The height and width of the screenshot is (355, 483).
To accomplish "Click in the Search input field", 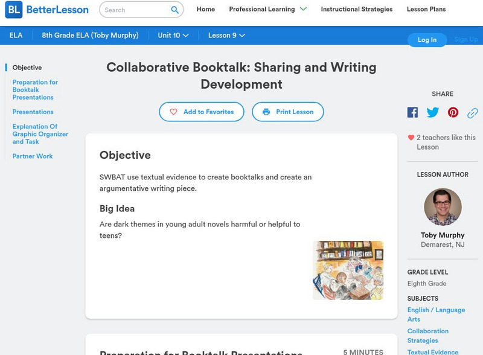I will [x=134, y=10].
